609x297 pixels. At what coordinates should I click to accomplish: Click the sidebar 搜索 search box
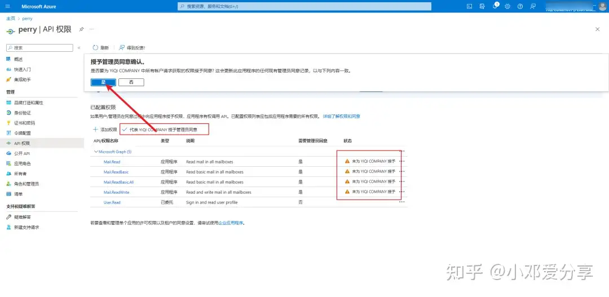[39, 48]
